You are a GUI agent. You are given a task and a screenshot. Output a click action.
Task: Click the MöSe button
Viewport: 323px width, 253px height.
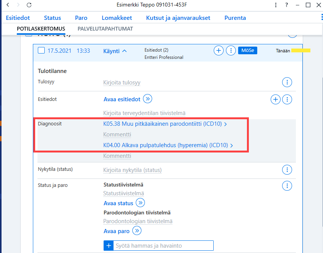(x=248, y=50)
